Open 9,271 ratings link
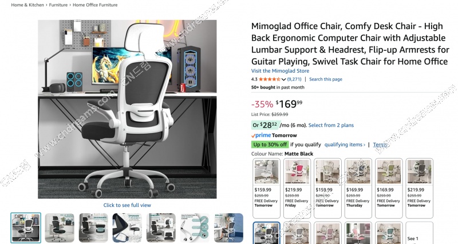The image size is (458, 244). point(294,79)
